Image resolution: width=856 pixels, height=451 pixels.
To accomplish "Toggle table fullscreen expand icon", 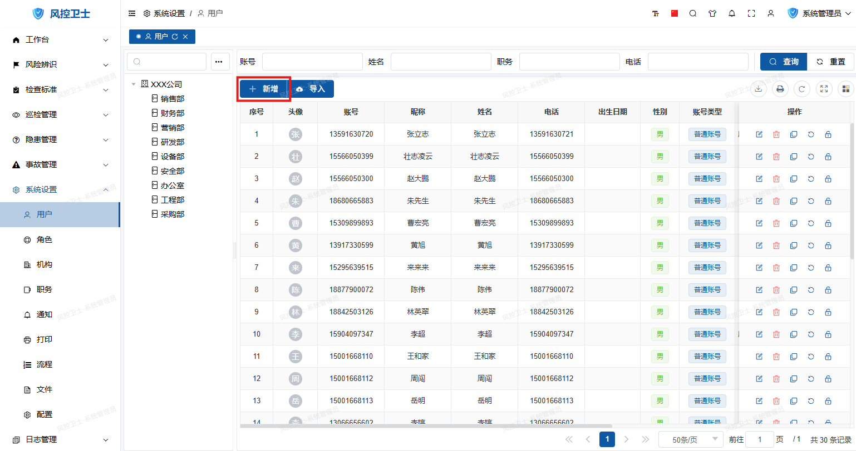I will [824, 89].
